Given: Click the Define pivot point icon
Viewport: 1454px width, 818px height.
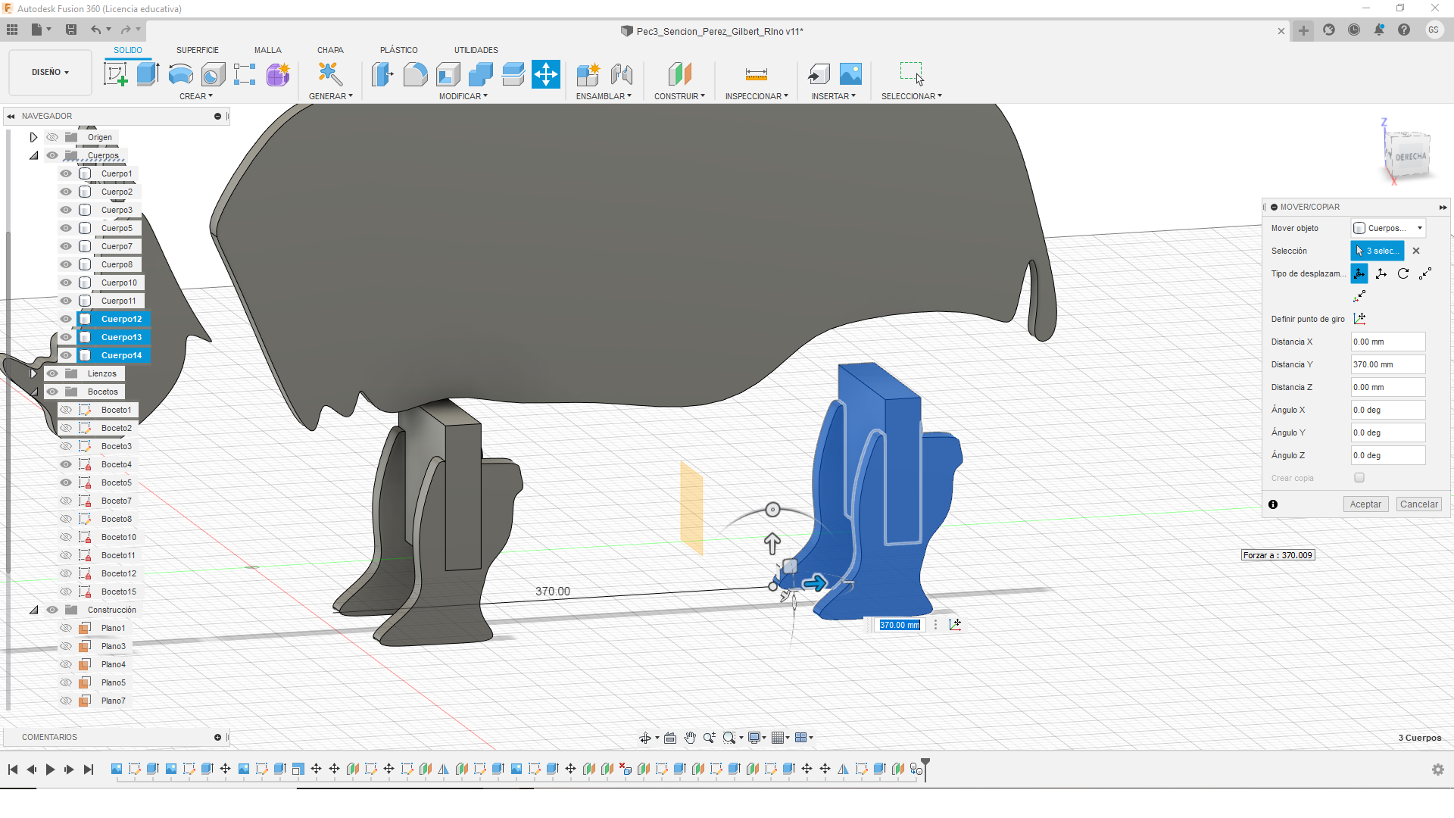Looking at the screenshot, I should (x=1359, y=319).
